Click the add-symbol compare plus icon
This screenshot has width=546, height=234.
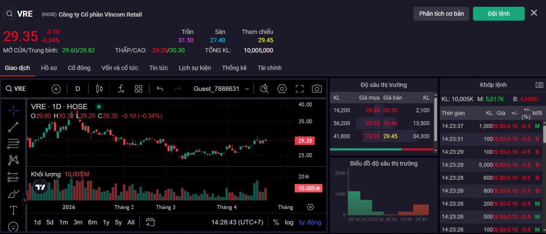point(56,89)
